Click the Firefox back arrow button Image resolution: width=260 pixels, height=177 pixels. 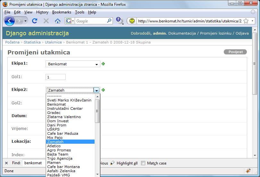tap(9, 21)
